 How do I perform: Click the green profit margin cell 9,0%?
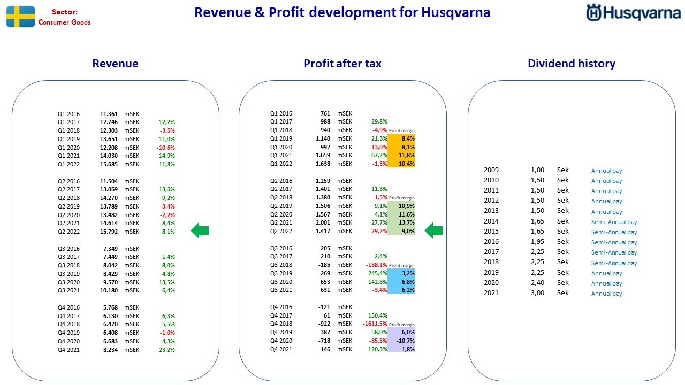click(401, 232)
